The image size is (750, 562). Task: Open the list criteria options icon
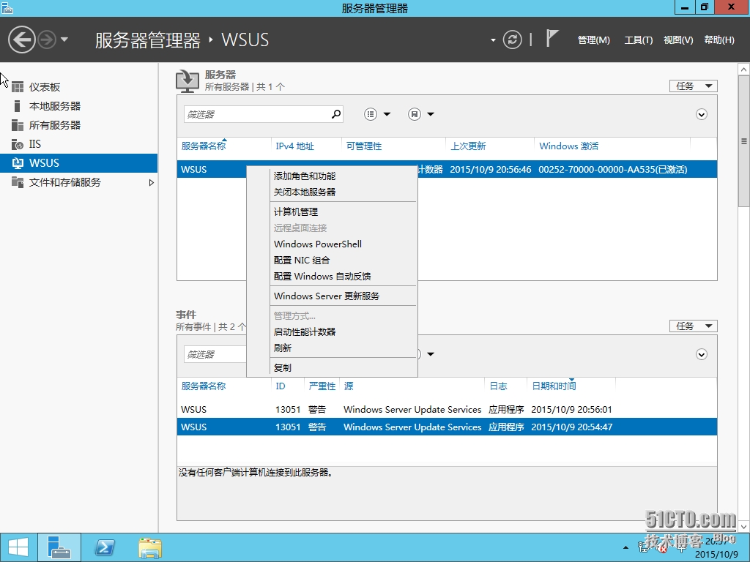[x=371, y=114]
